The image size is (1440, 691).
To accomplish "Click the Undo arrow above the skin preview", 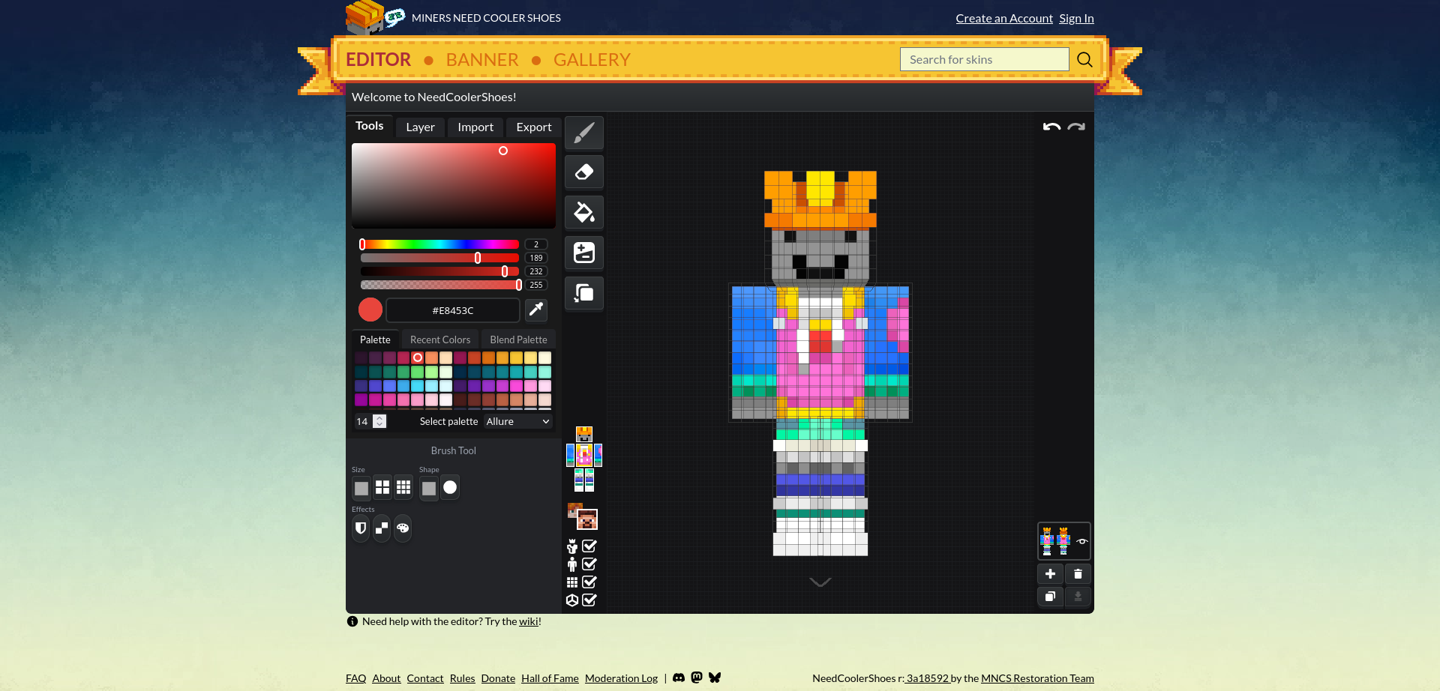I will pos(1051,127).
